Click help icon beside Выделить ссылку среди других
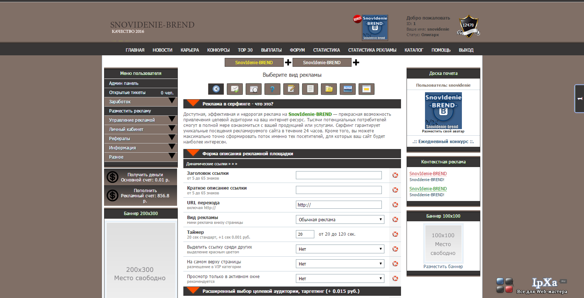Screen dimensions: 584x298 tap(395, 249)
